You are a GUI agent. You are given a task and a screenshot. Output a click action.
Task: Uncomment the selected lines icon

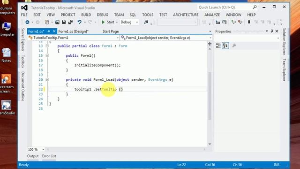click(240, 22)
